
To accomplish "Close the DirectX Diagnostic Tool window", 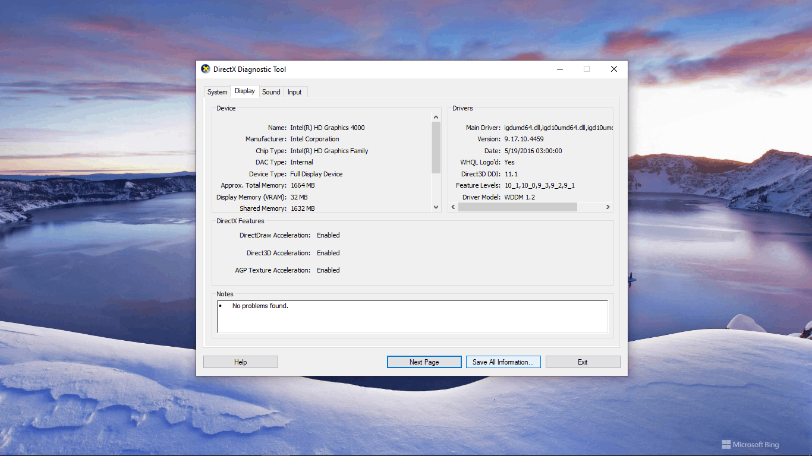I will (614, 69).
